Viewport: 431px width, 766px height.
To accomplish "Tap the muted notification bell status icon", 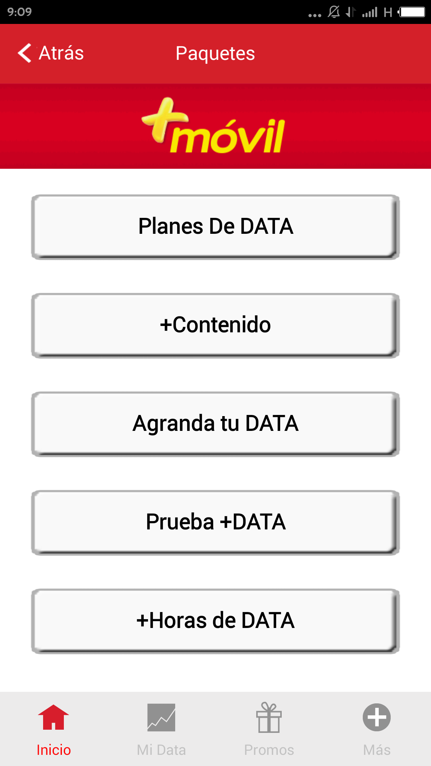I will pos(334,12).
